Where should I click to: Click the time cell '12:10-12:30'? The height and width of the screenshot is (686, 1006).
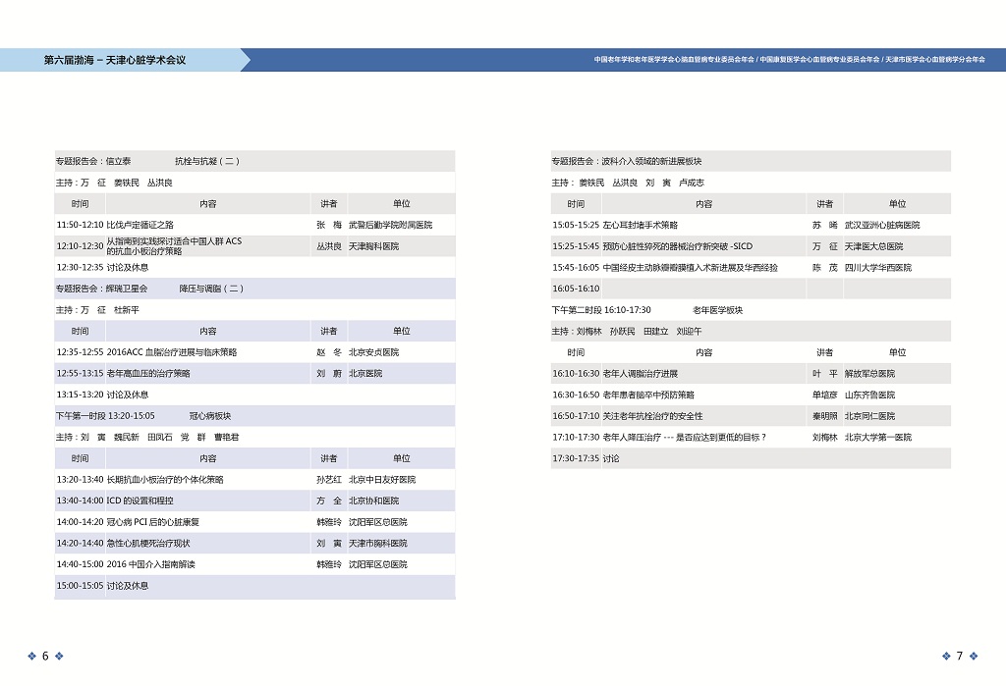pyautogui.click(x=80, y=246)
